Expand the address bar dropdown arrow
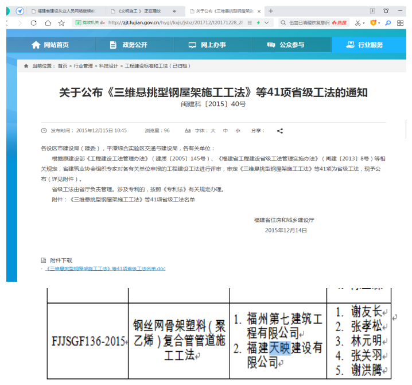This screenshot has height=385, width=412. (267, 23)
